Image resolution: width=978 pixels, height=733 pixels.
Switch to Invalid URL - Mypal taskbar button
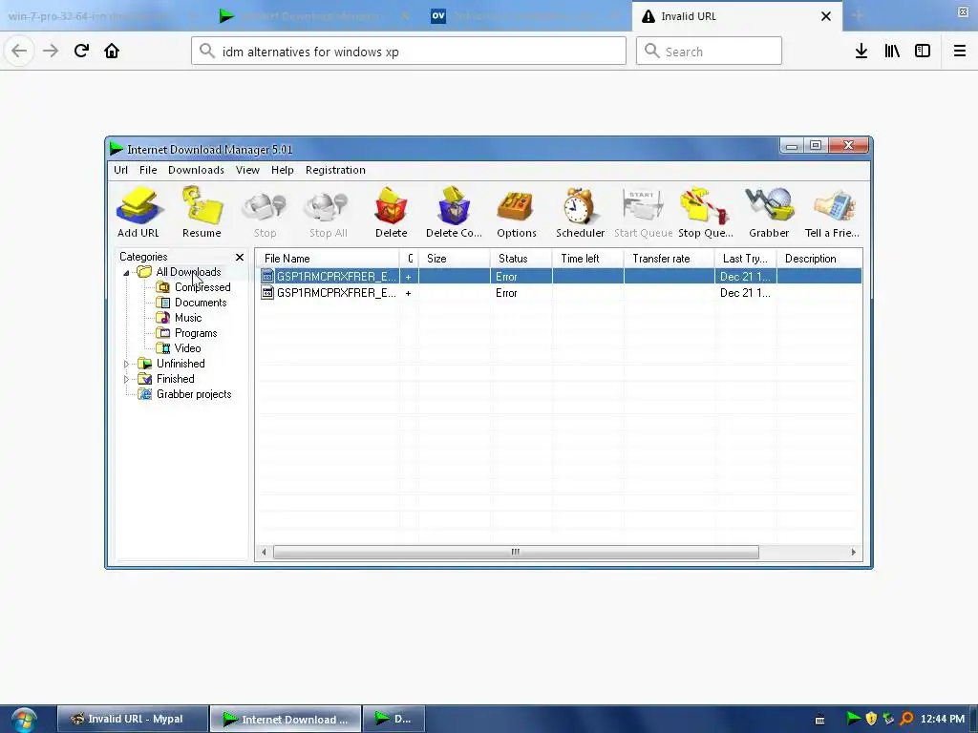coord(133,719)
